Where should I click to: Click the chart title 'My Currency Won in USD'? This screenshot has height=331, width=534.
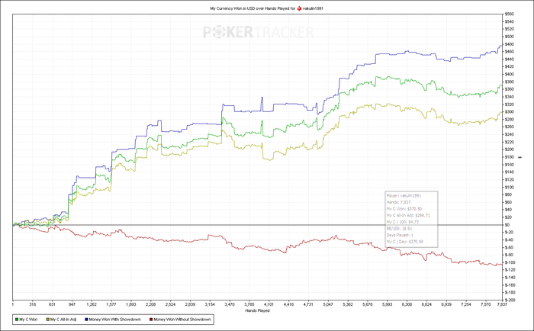232,8
